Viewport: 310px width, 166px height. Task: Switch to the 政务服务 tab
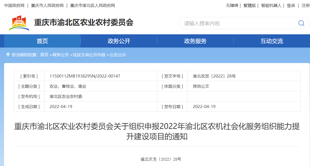(195, 41)
